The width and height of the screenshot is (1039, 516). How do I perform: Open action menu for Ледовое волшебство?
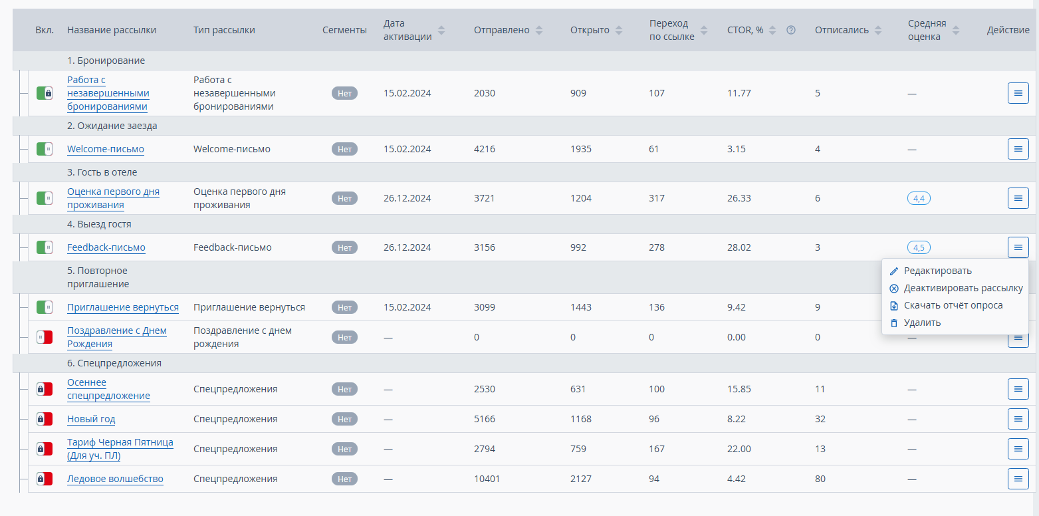(1018, 479)
